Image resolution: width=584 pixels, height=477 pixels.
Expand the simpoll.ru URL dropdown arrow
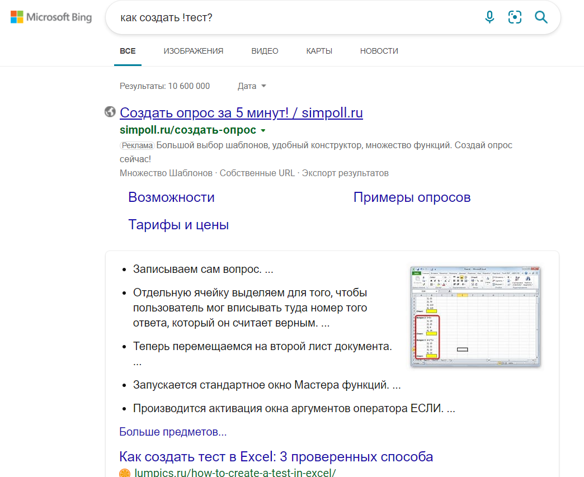pyautogui.click(x=263, y=130)
